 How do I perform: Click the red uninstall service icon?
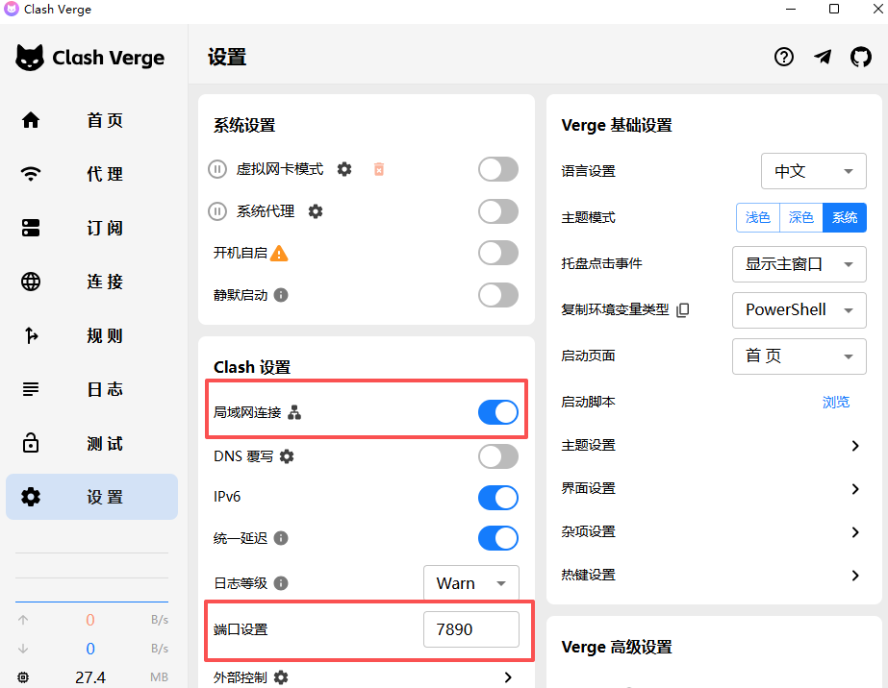379,169
